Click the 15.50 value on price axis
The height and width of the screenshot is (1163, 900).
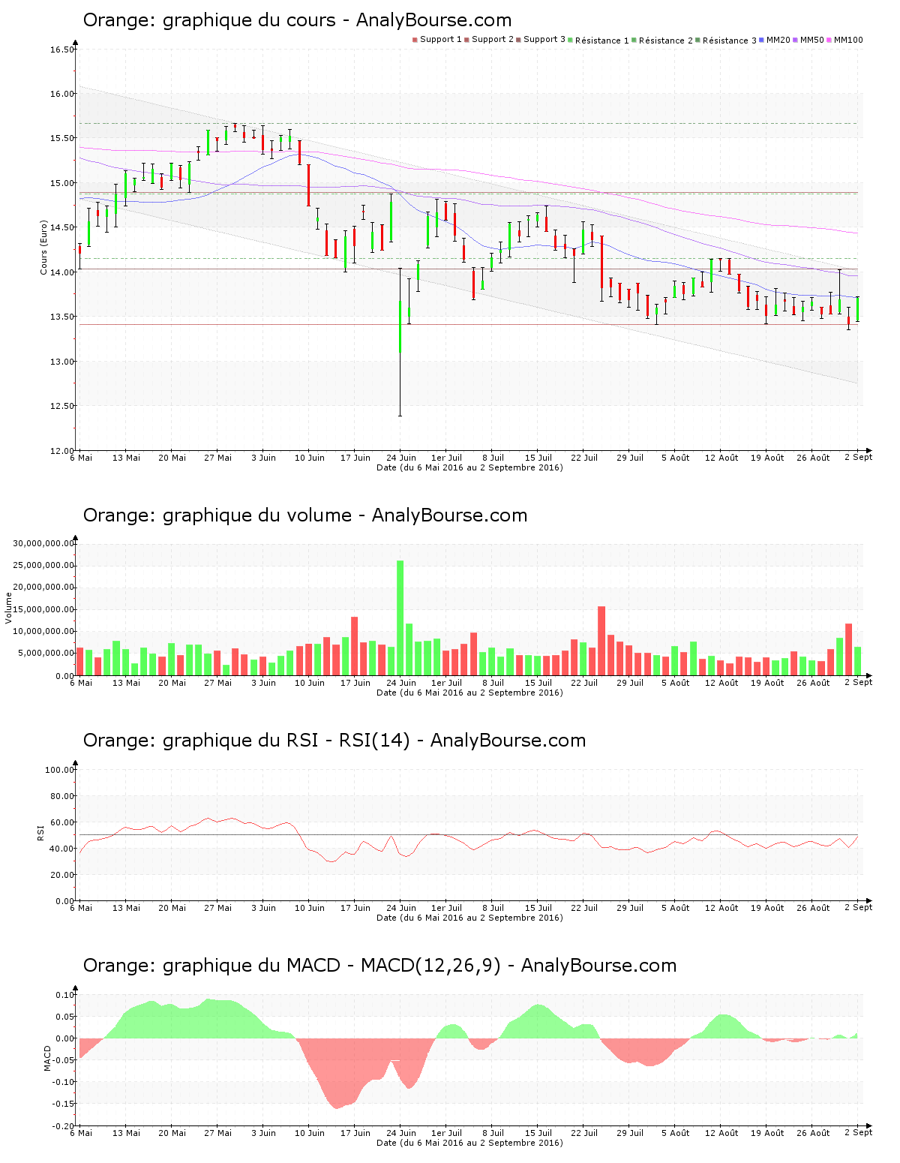[62, 138]
